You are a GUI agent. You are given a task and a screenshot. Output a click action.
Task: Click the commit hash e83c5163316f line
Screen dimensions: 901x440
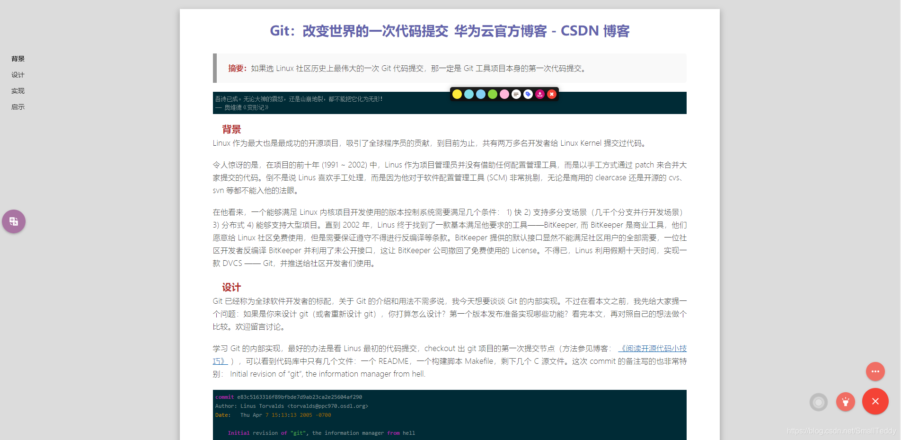point(289,397)
